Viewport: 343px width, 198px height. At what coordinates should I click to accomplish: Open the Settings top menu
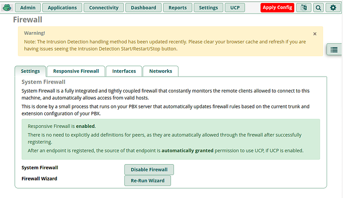tap(208, 7)
